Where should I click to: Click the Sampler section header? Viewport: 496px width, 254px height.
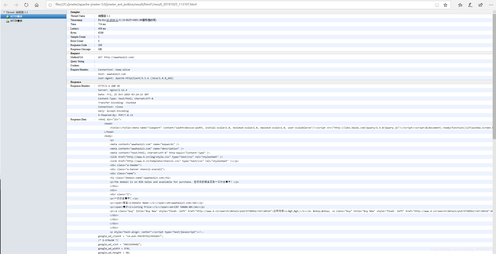[x=75, y=12]
